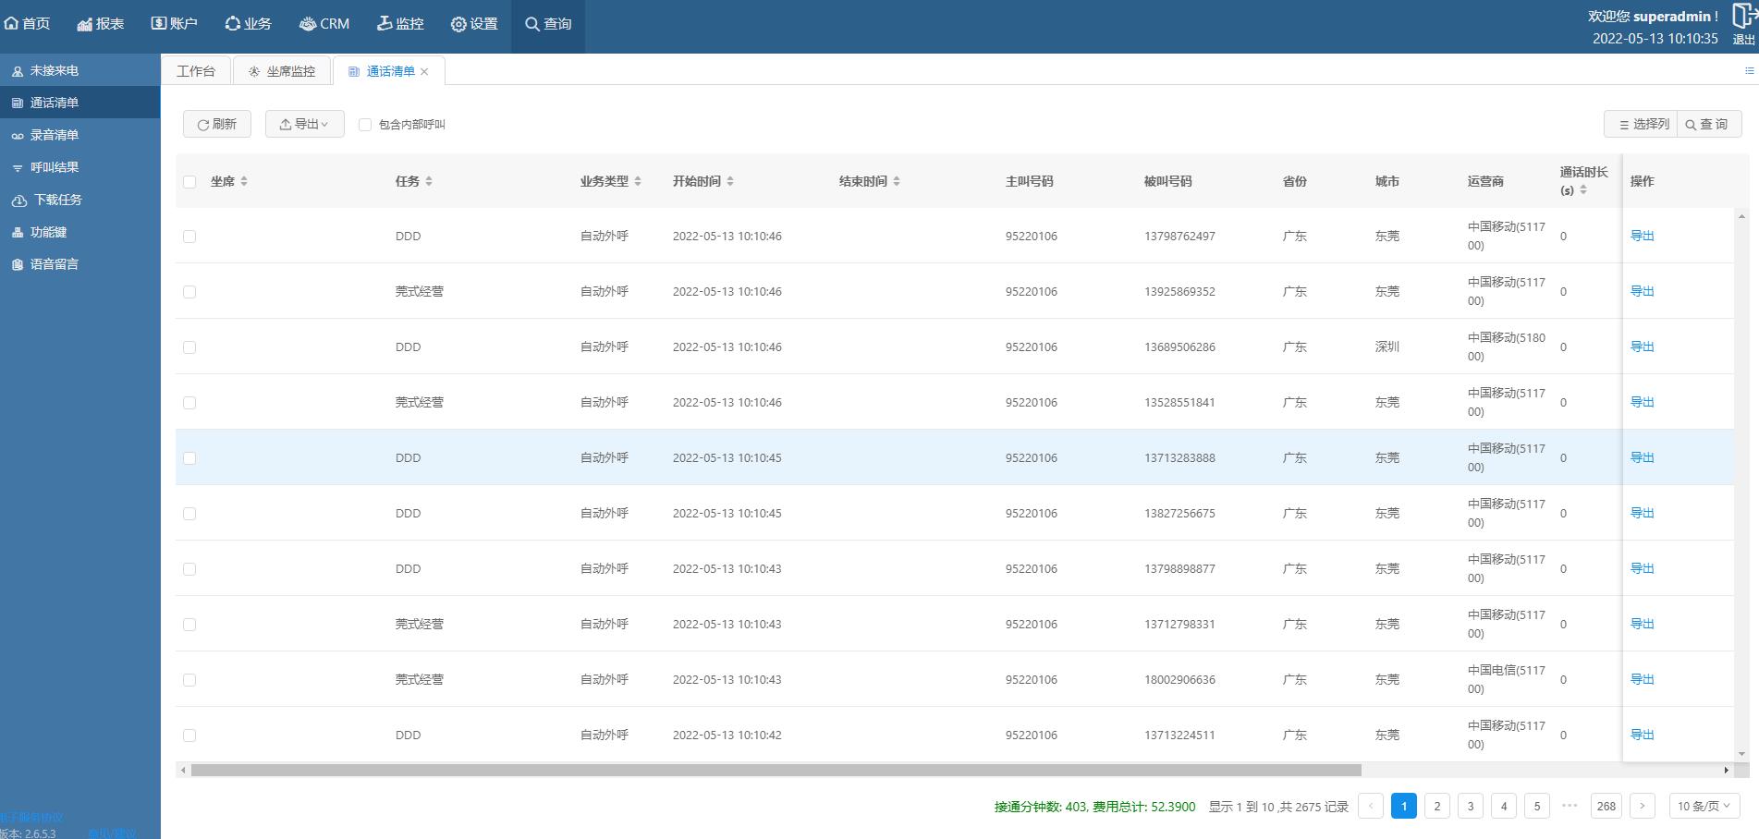The image size is (1759, 839).
Task: Click the next page arrow
Action: pos(1642,806)
